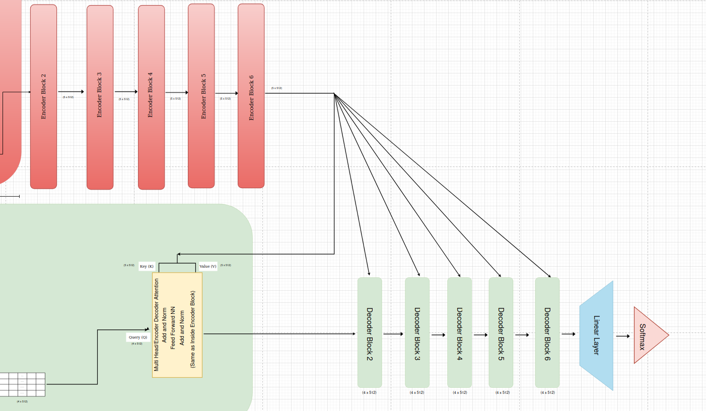Select the Encoder Block 5 shape
Viewport: 706px width, 411px height.
pos(201,96)
